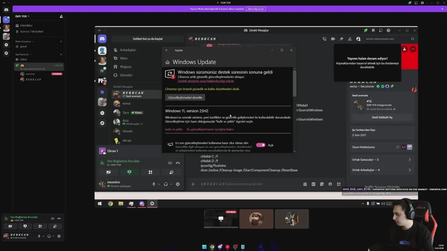Click 'Güncelleştirmeleri denetle' button
Image resolution: width=447 pixels, height=251 pixels.
(185, 98)
